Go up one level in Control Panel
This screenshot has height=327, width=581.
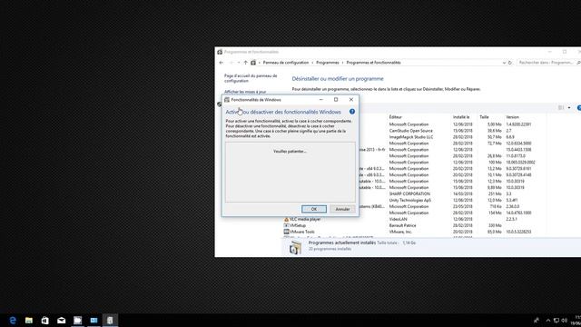[245, 63]
